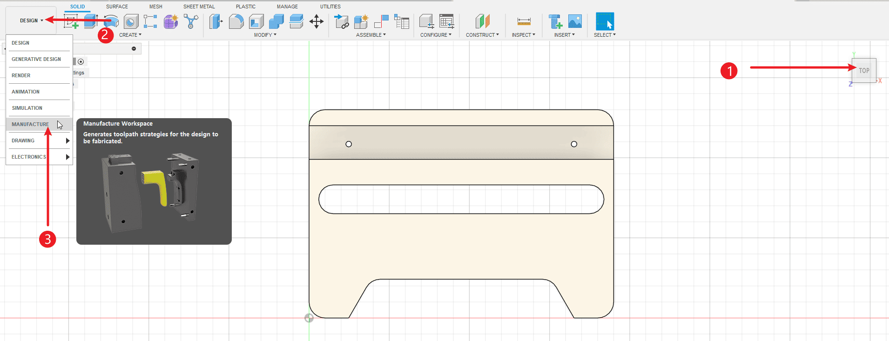Screen dimensions: 889x341
Task: Open the Surface tab
Action: pos(117,7)
